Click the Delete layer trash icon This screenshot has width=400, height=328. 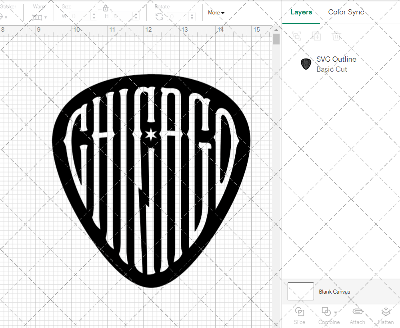[336, 36]
